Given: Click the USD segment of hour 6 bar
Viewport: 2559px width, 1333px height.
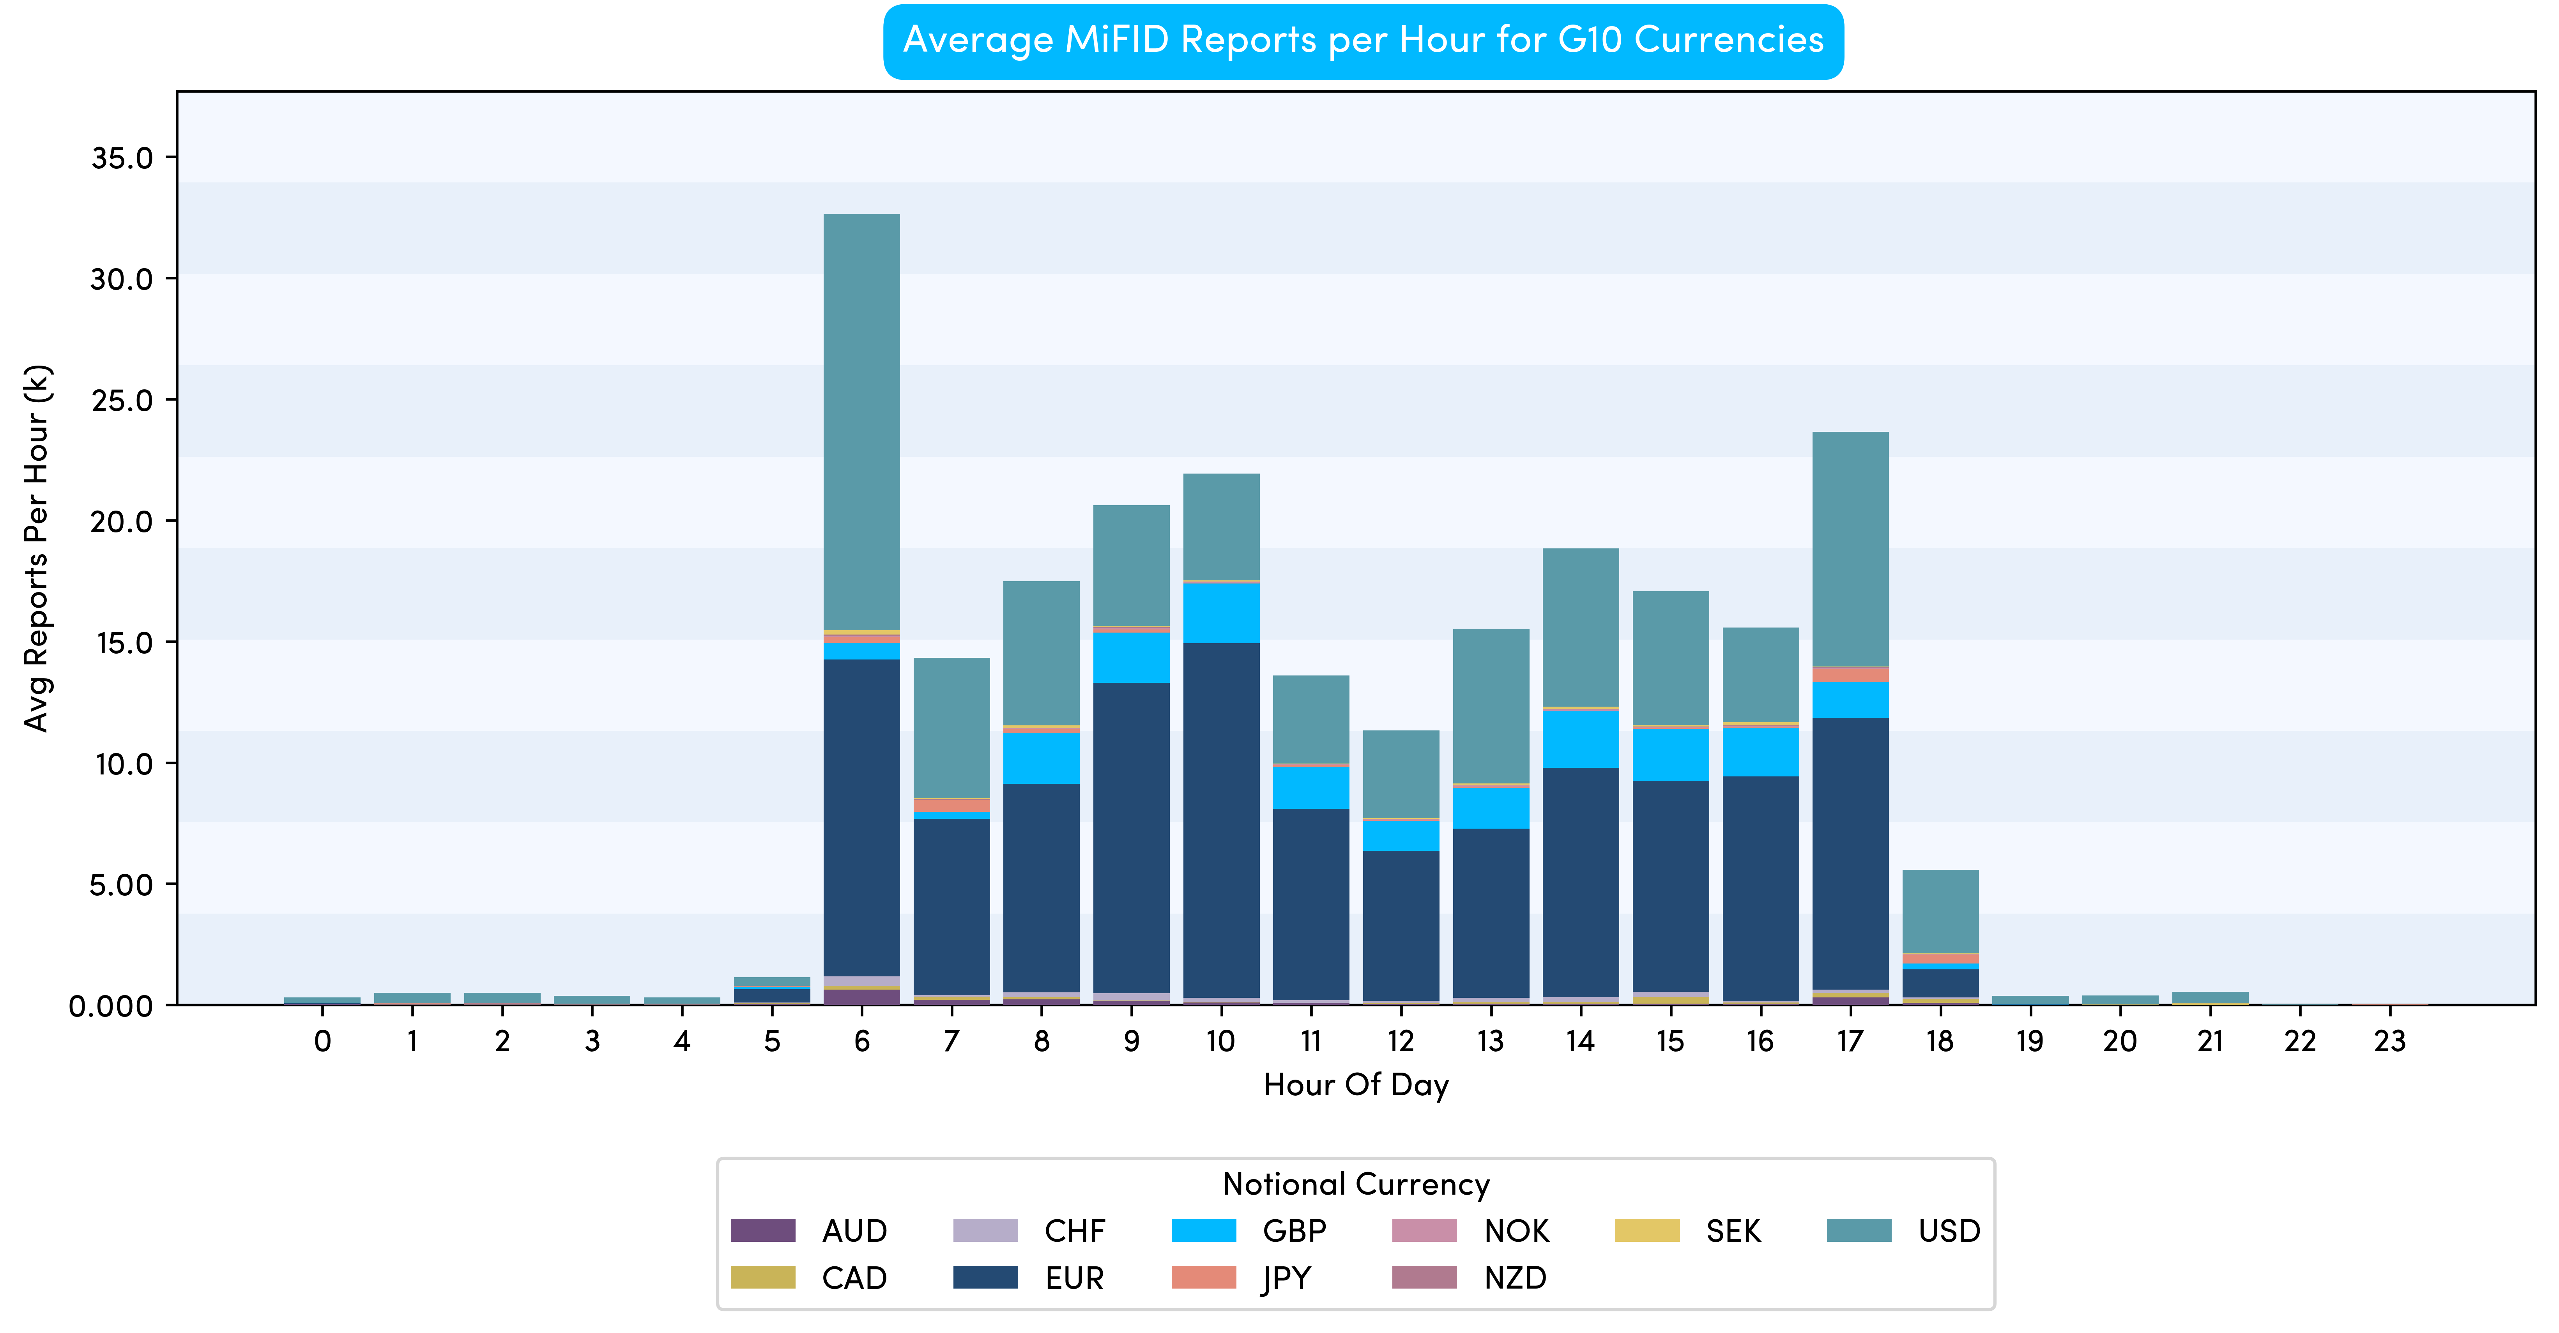Looking at the screenshot, I should point(861,422).
